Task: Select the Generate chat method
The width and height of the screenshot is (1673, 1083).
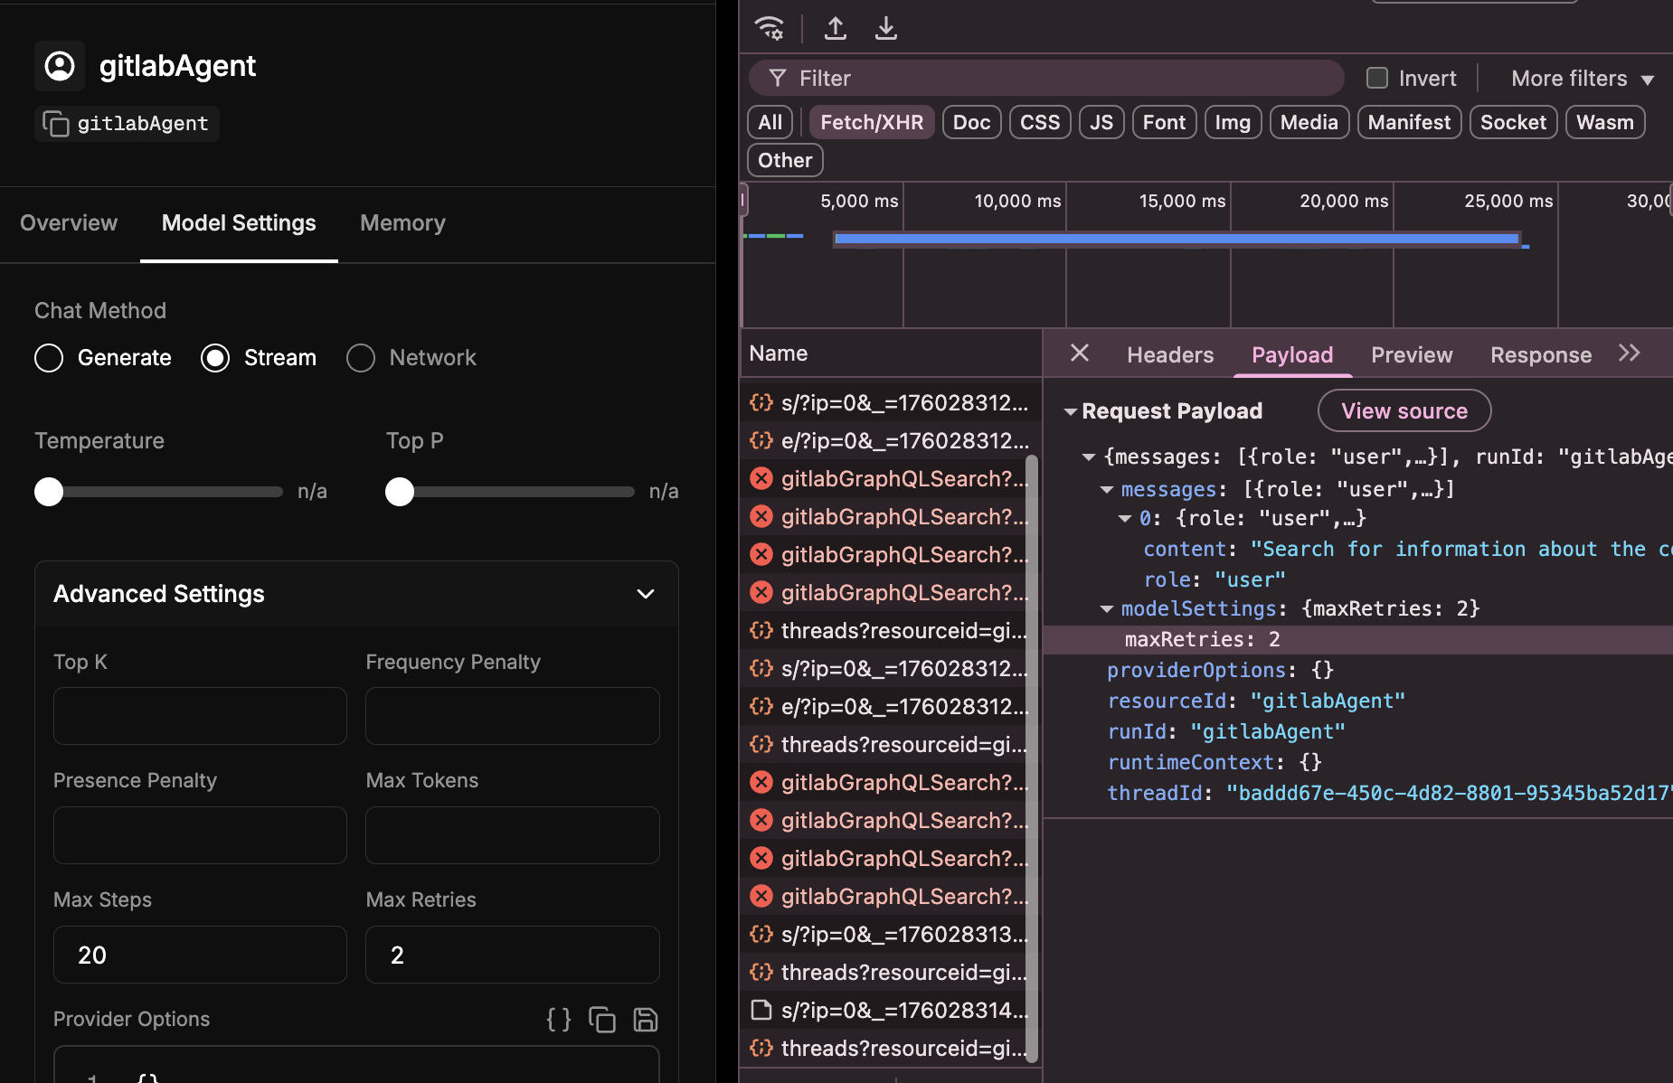Action: coord(49,358)
